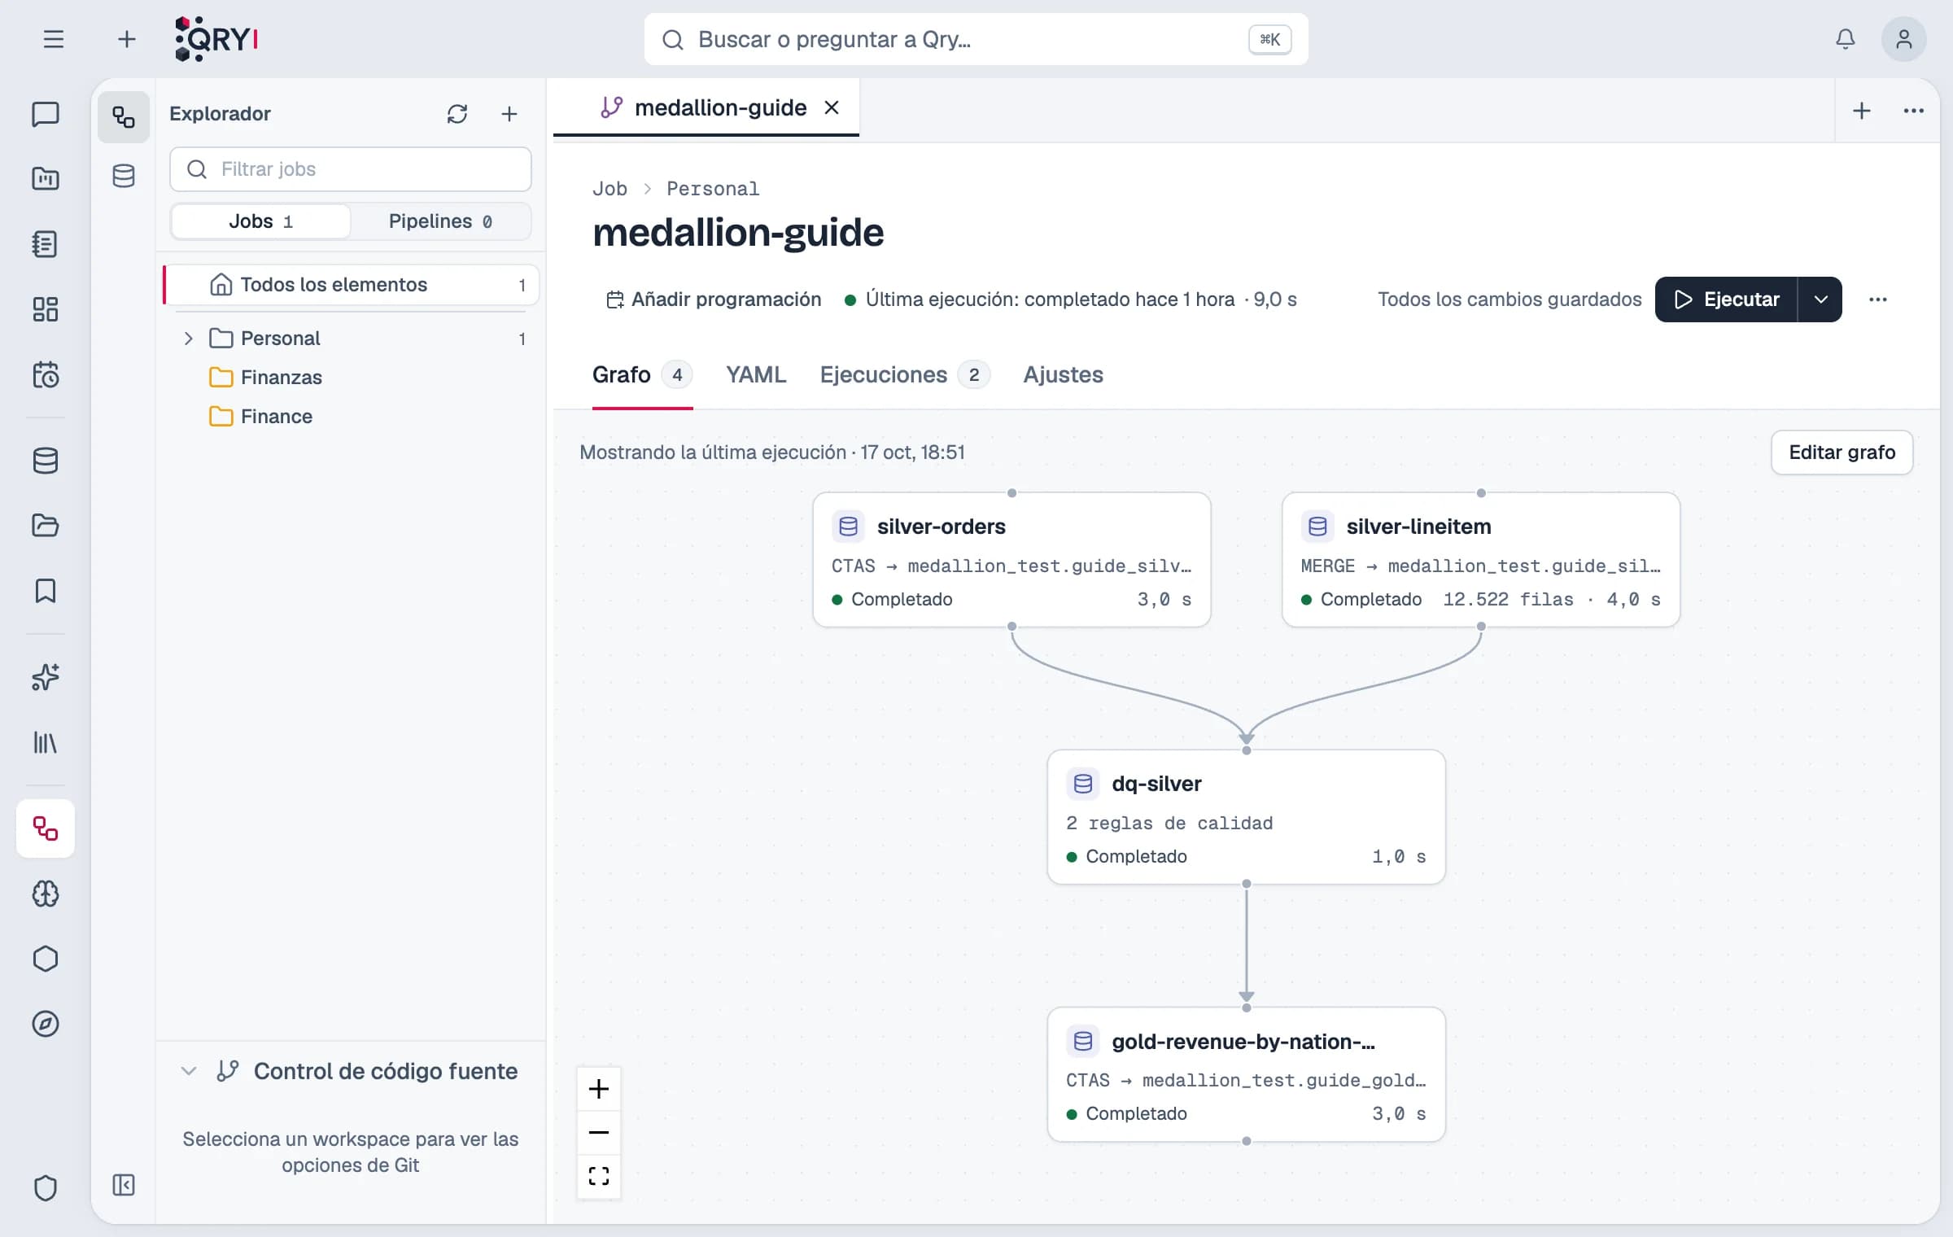Click the plus icon beside the QRY logo
Image resolution: width=1953 pixels, height=1237 pixels.
click(127, 39)
